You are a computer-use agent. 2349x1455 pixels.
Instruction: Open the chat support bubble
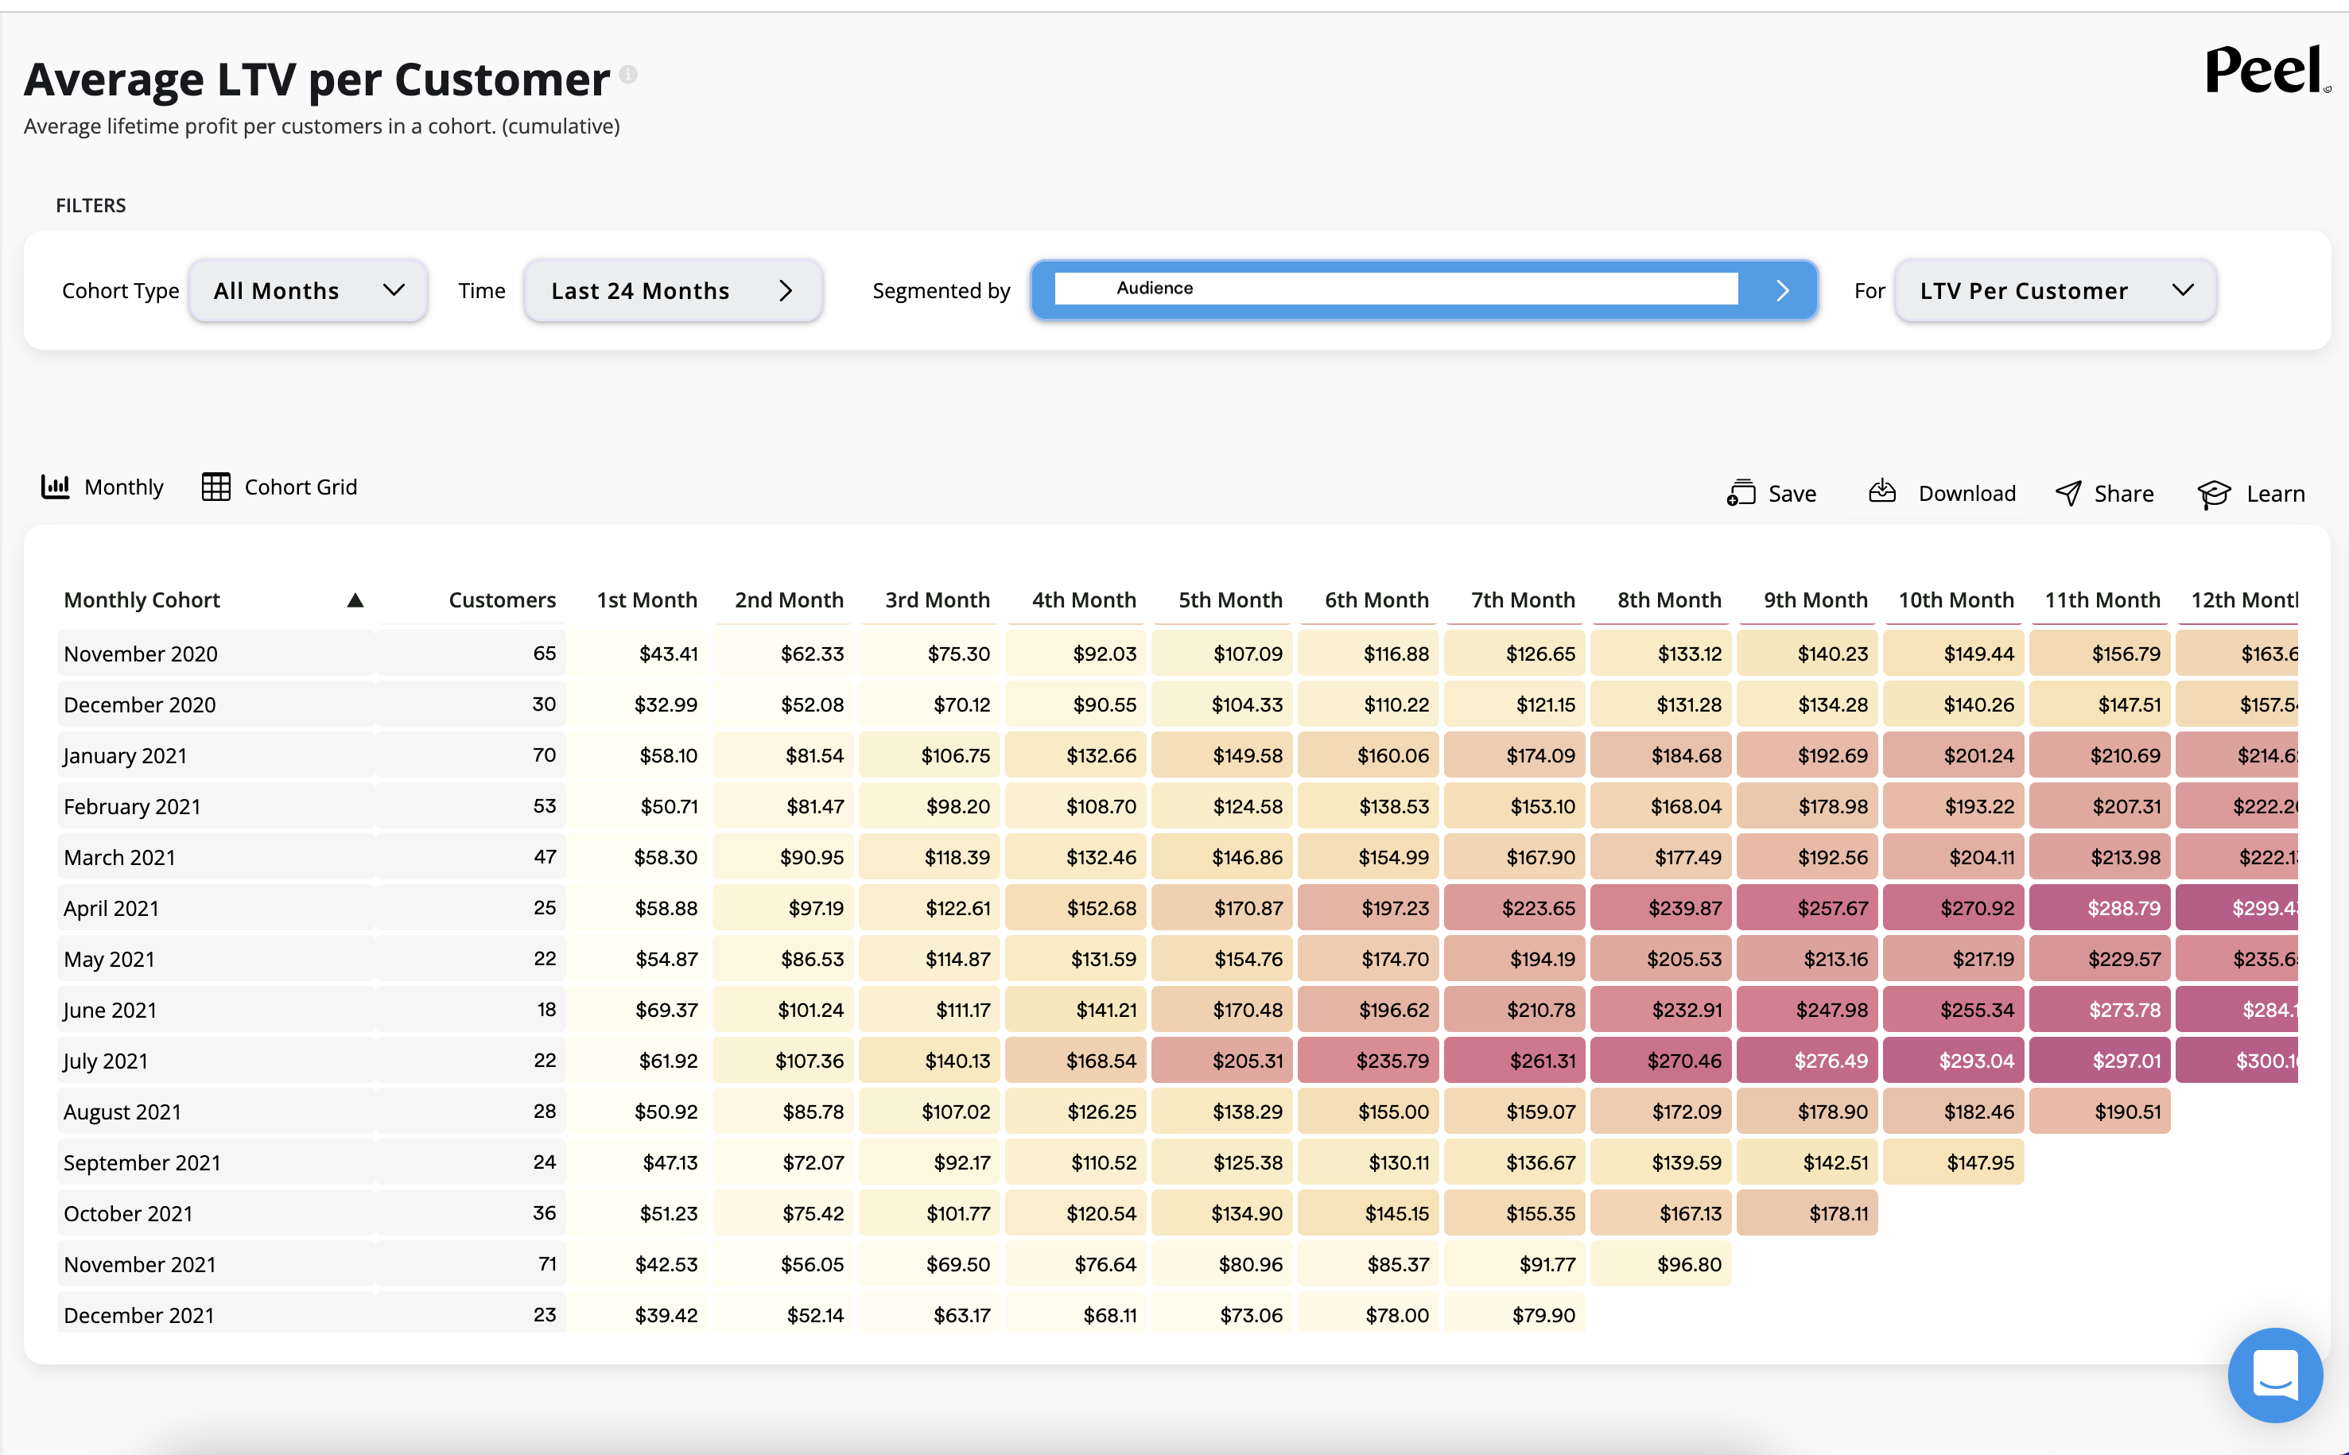(2275, 1374)
